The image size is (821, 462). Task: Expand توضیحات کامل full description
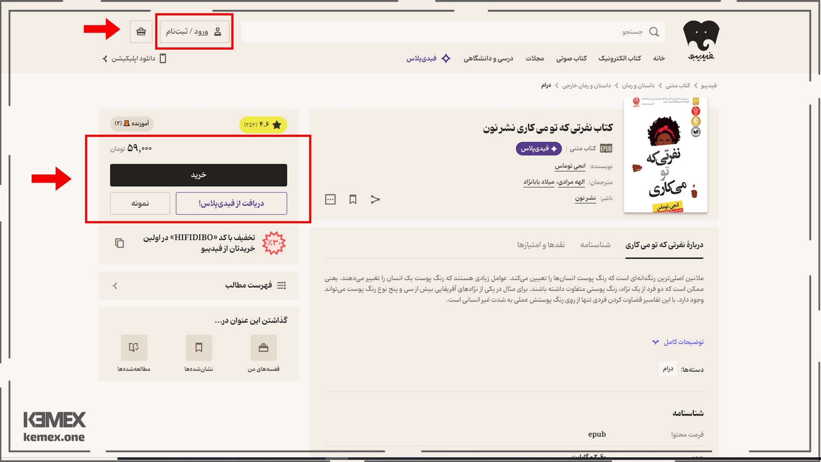[678, 342]
